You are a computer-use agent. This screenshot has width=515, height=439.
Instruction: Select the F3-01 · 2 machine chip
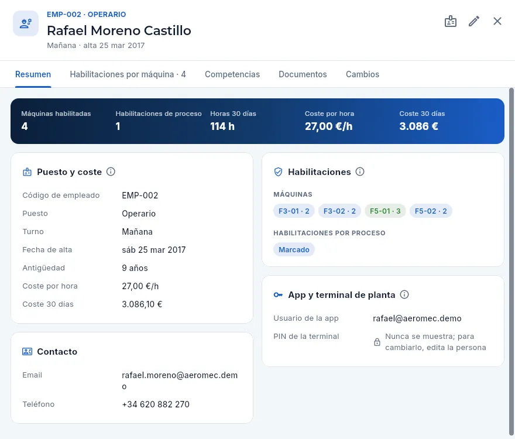(x=294, y=211)
